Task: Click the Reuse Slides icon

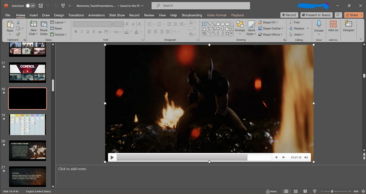Action: click(x=44, y=28)
